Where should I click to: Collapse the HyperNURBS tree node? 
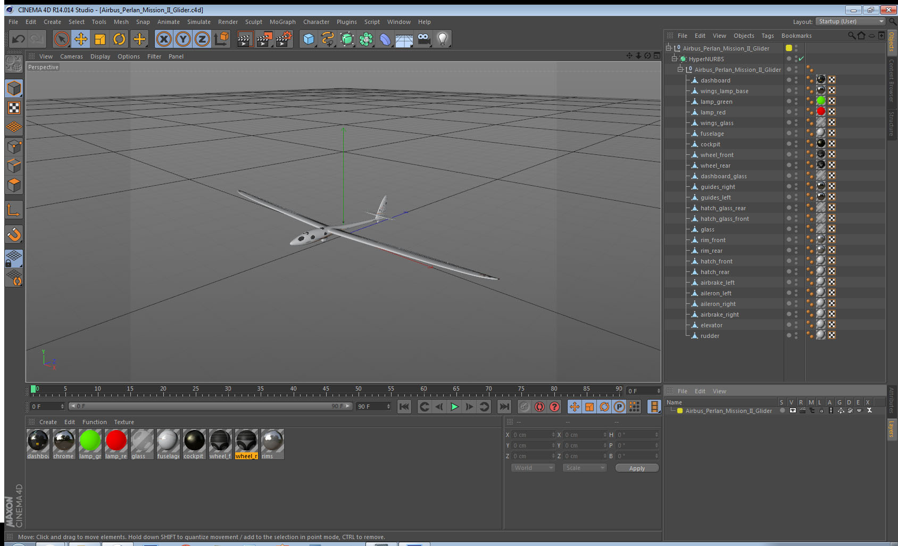click(x=675, y=59)
